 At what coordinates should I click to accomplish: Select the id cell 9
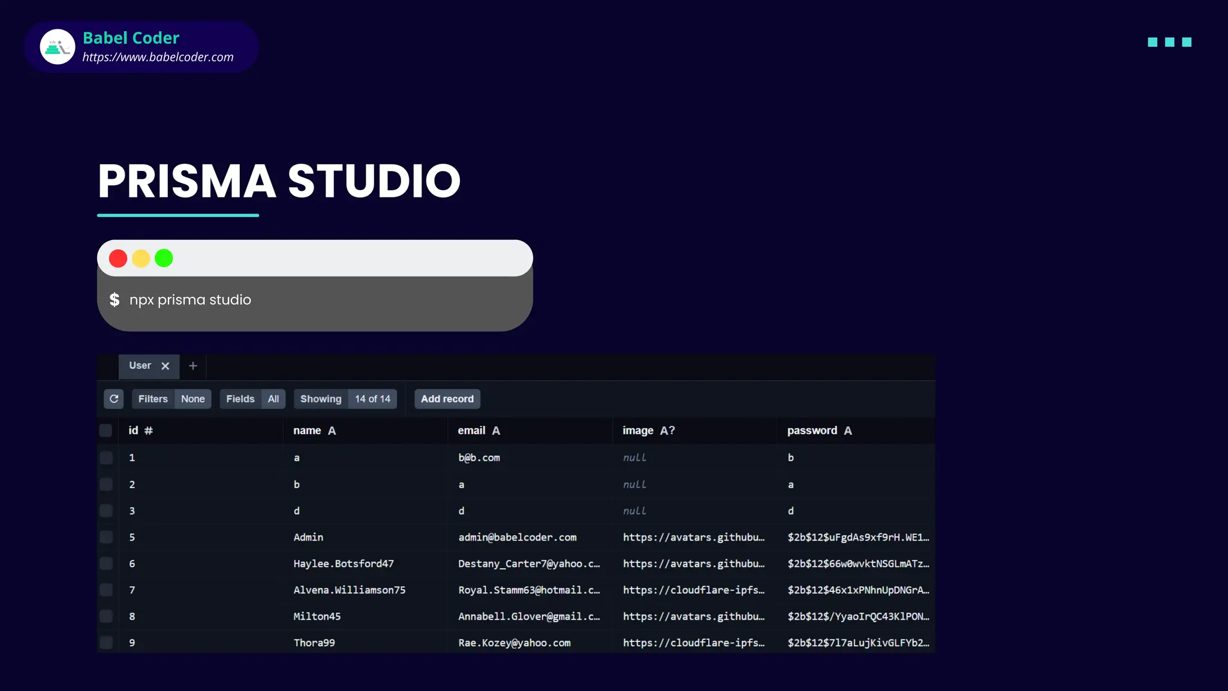pyautogui.click(x=201, y=642)
